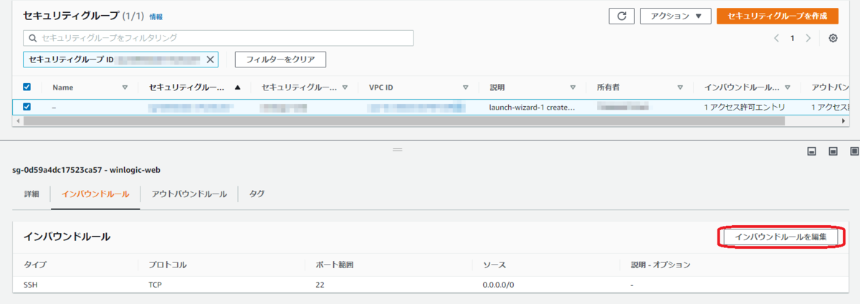Click sg-0d59a4dc17523ca57 - winlogic-web heading

(x=86, y=170)
